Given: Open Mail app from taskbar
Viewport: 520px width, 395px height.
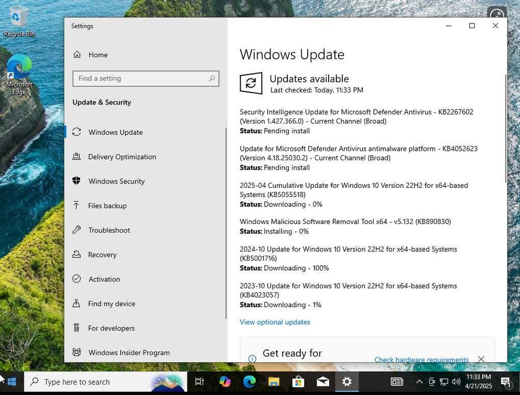Looking at the screenshot, I should pyautogui.click(x=323, y=382).
